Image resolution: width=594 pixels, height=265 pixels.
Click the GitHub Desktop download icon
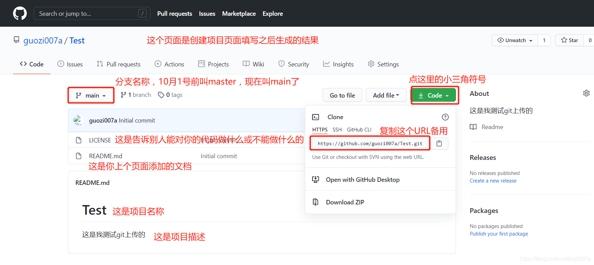(316, 179)
